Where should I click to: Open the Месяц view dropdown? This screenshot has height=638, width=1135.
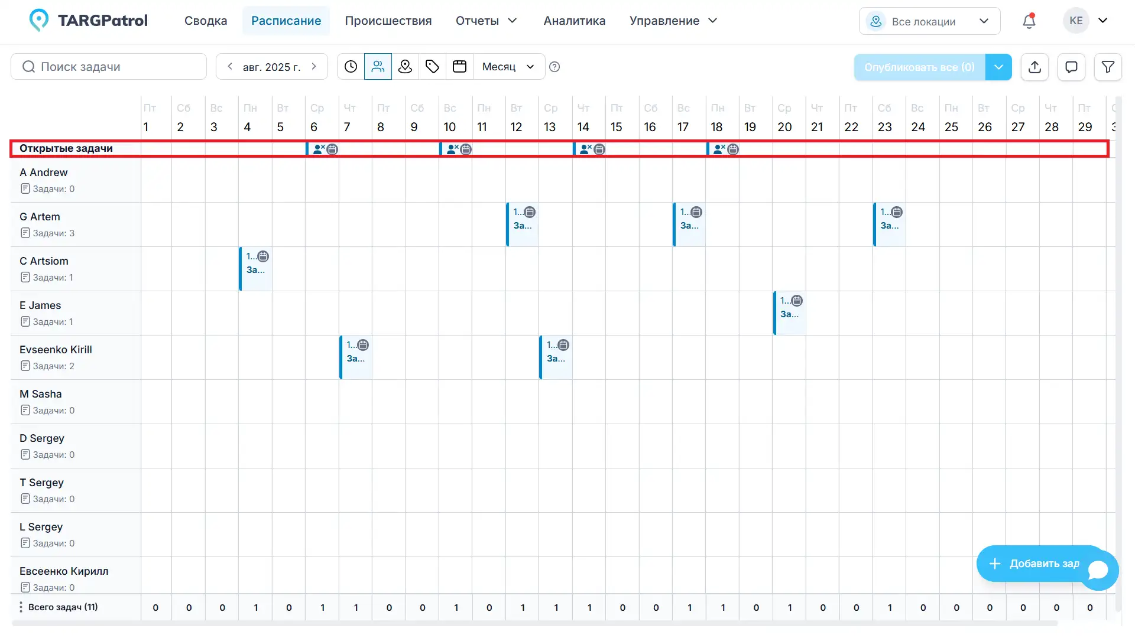coord(507,67)
